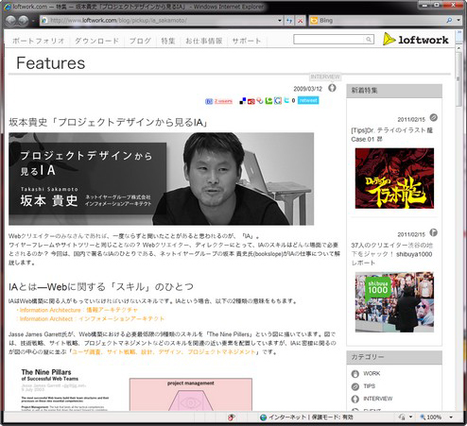Click the browser Forward button
This screenshot has height=426, width=467.
(x=24, y=21)
